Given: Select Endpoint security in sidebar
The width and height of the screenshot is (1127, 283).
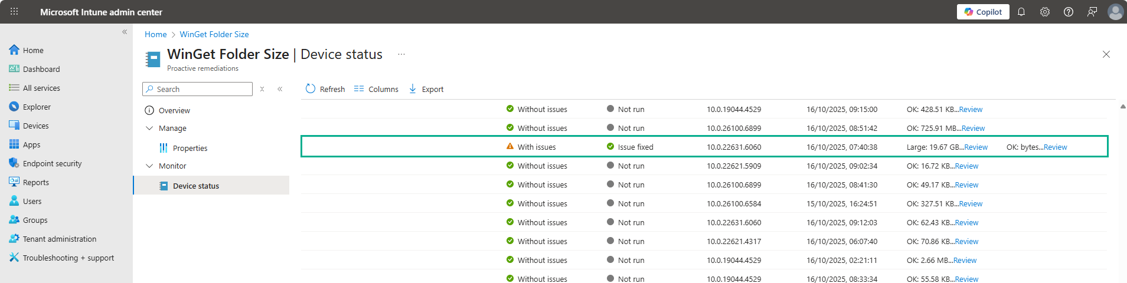Looking at the screenshot, I should click(52, 163).
